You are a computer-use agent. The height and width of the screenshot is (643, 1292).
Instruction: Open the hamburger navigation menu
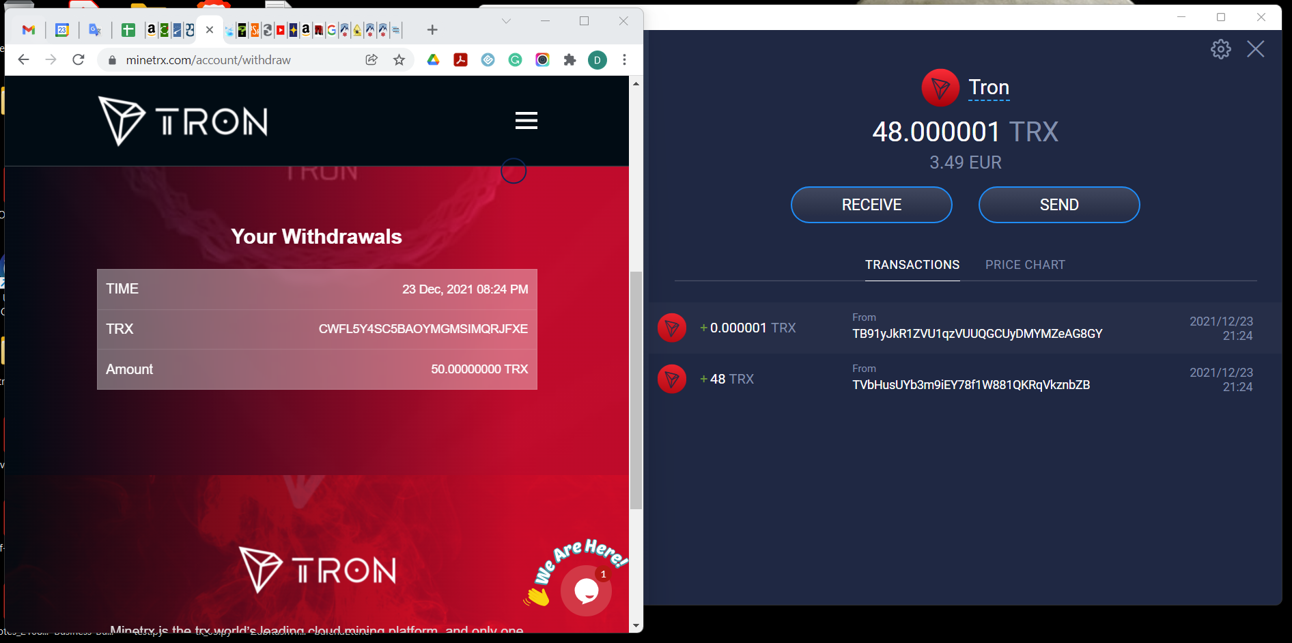[526, 121]
